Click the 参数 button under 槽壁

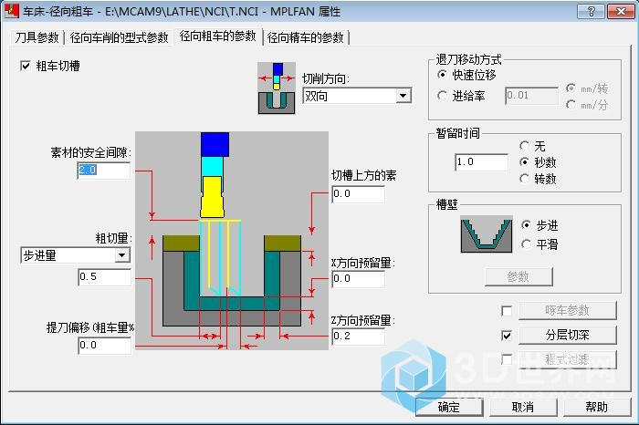519,277
